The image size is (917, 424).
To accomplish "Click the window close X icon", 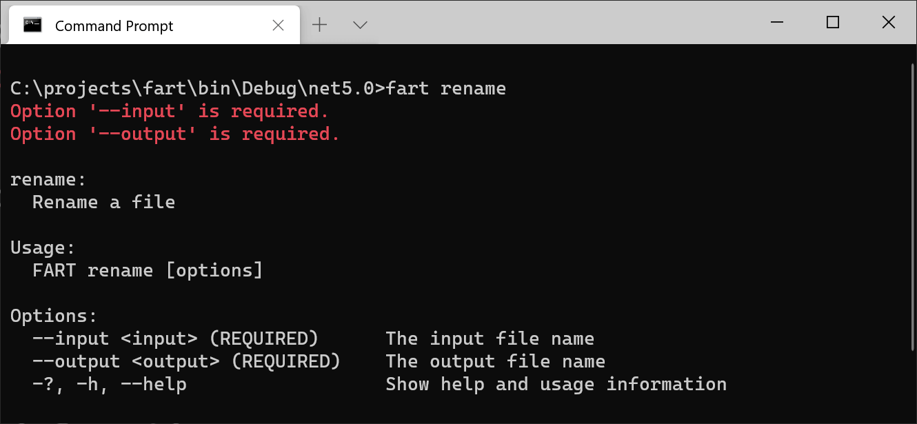I will pos(888,22).
